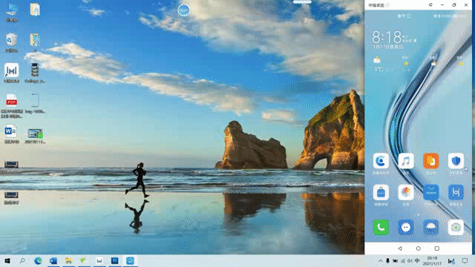Tap the phone Back navigation triangle
475x267 pixels.
(399, 248)
